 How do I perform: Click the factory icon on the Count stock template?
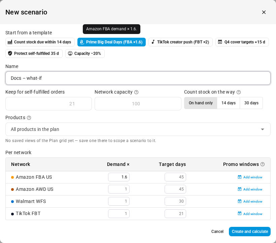tap(10, 42)
